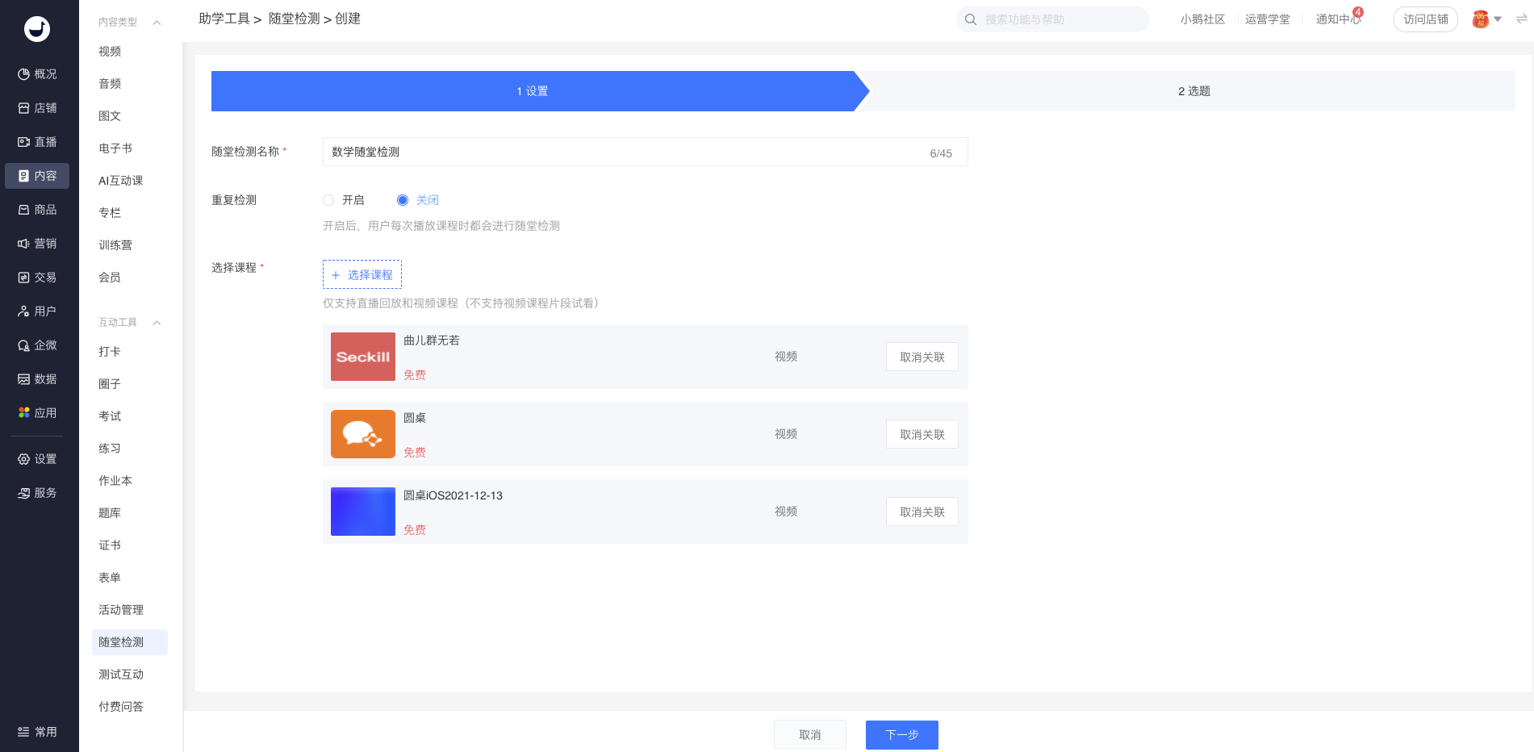Screen dimensions: 1534x752
Task: Click the Xiaoe logo icon at top-left
Action: [37, 29]
